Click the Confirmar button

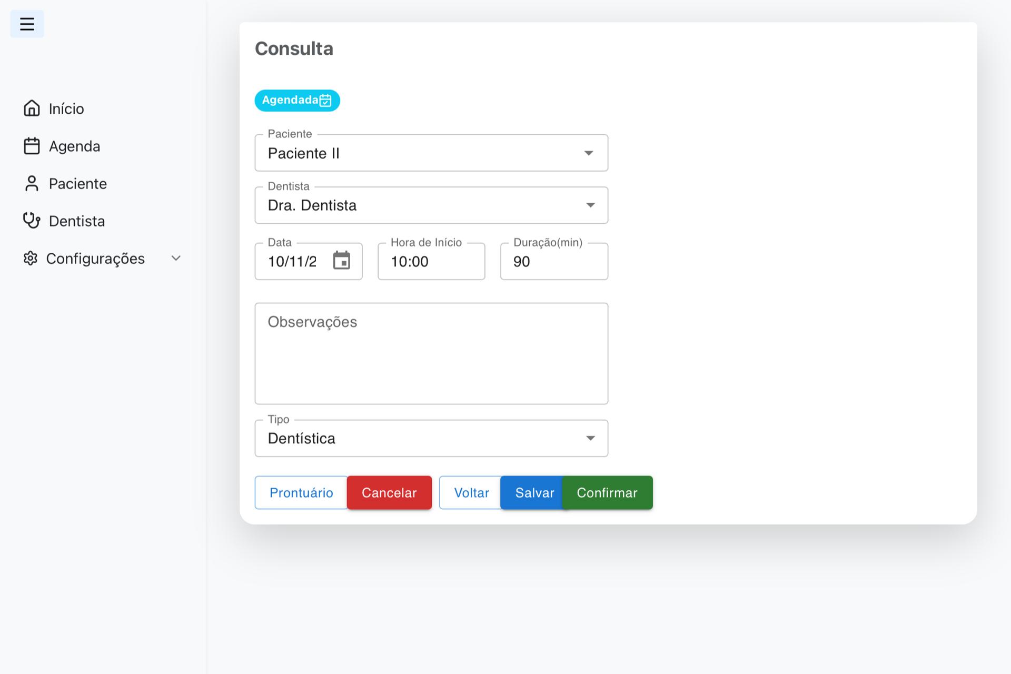pyautogui.click(x=607, y=493)
